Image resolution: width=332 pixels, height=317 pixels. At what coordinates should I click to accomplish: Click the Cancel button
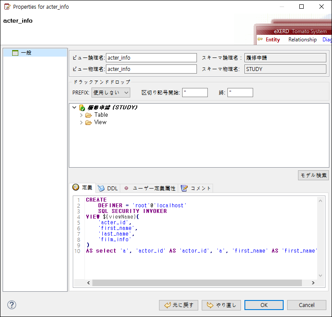[307, 305]
